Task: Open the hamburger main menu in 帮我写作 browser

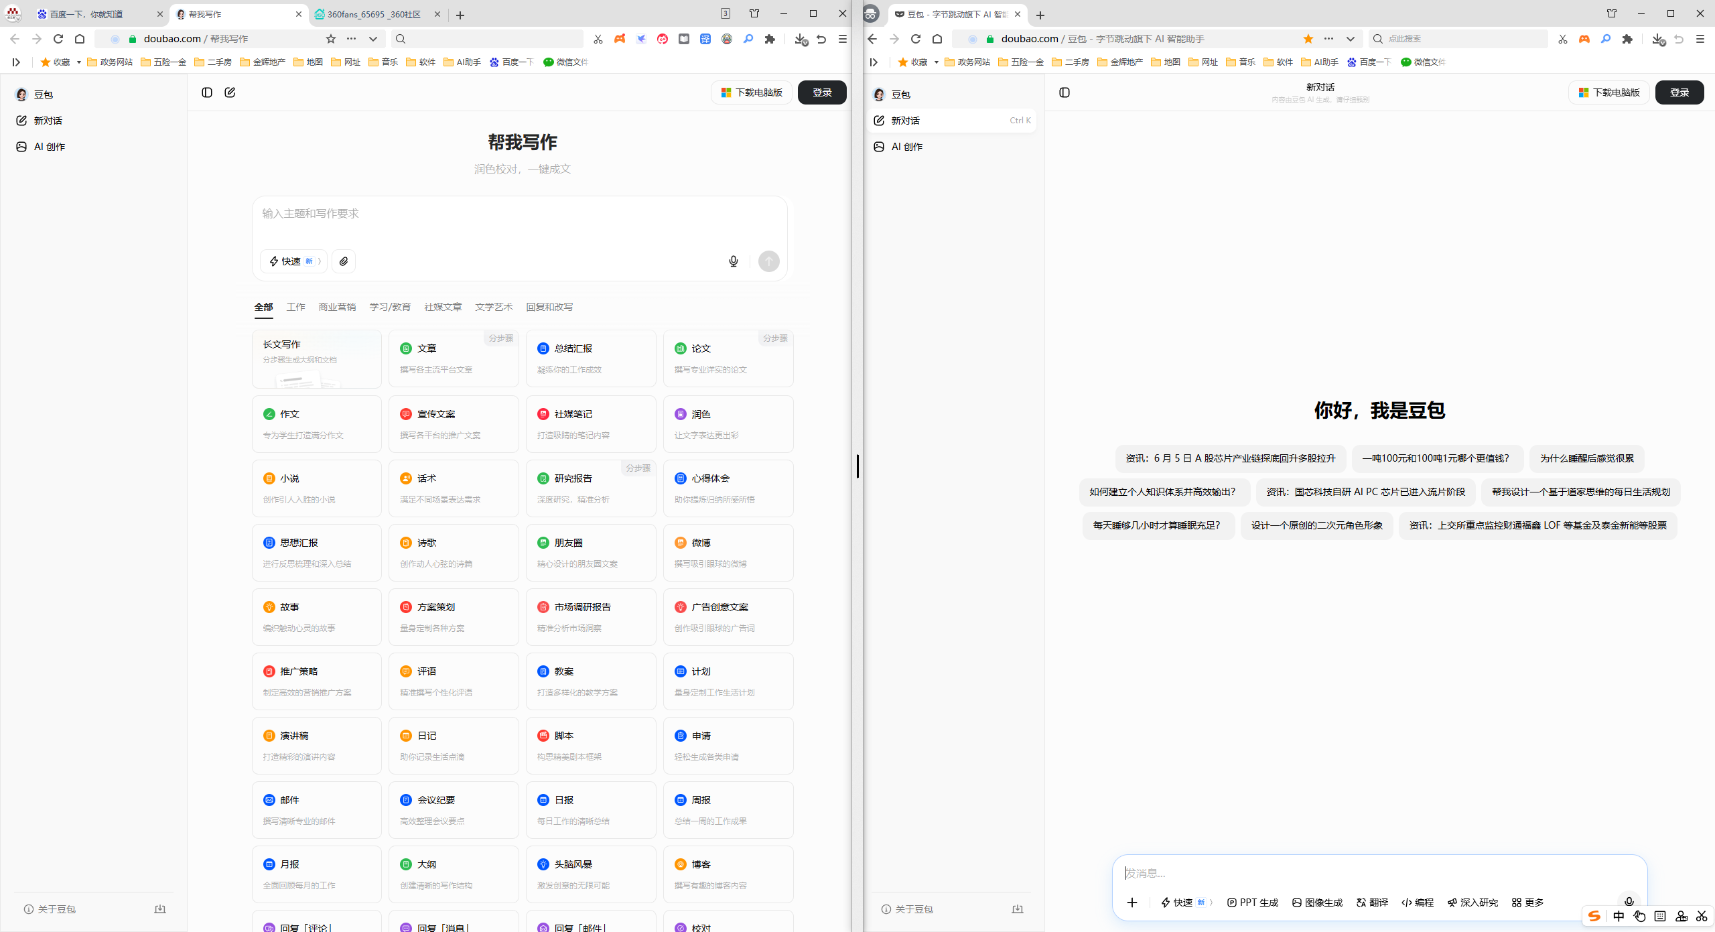Action: coord(843,39)
